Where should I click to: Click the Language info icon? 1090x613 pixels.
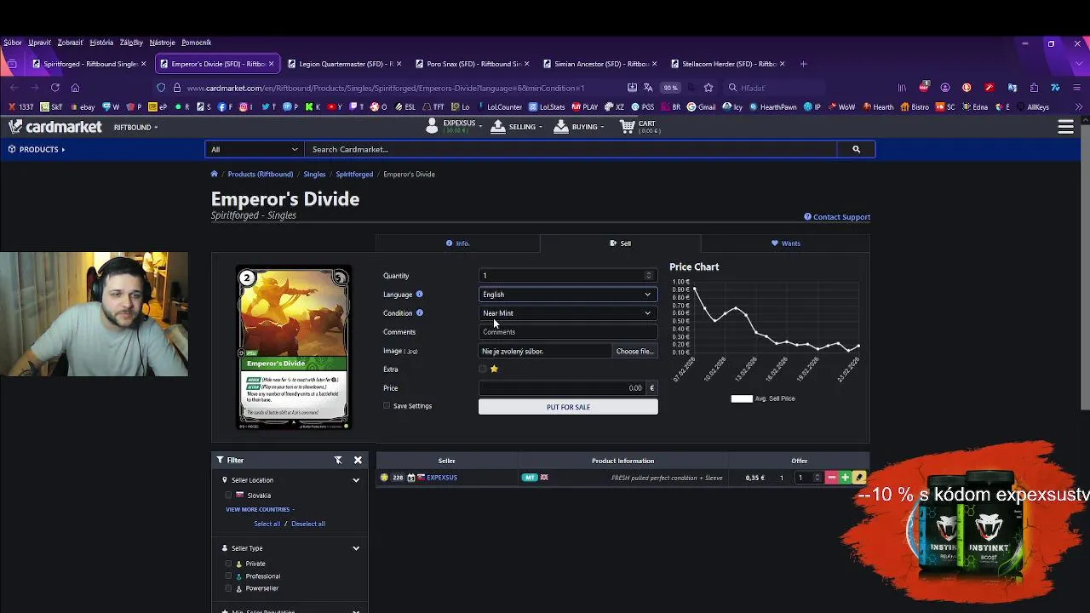pos(419,294)
